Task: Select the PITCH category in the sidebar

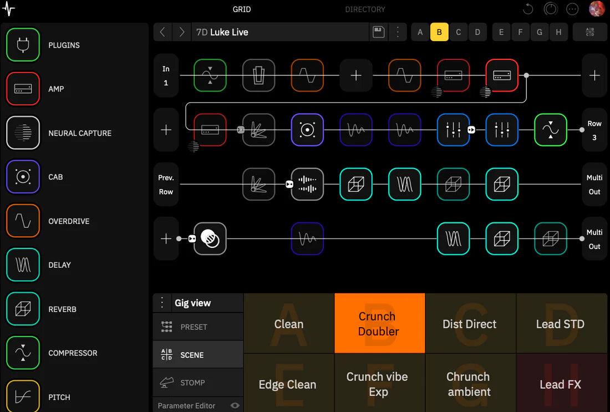Action: [23, 396]
